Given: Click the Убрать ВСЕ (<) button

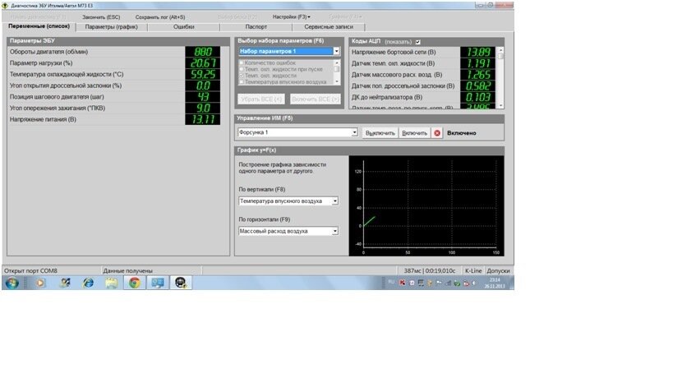Looking at the screenshot, I should click(261, 99).
